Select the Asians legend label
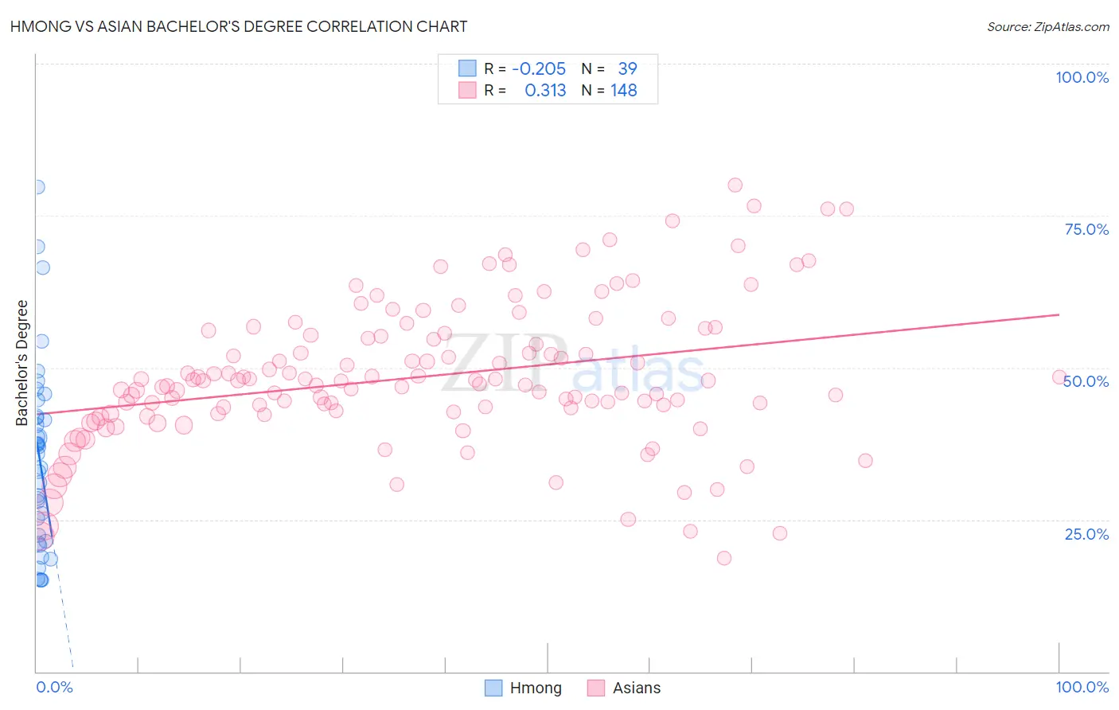1119x710 pixels. click(637, 688)
